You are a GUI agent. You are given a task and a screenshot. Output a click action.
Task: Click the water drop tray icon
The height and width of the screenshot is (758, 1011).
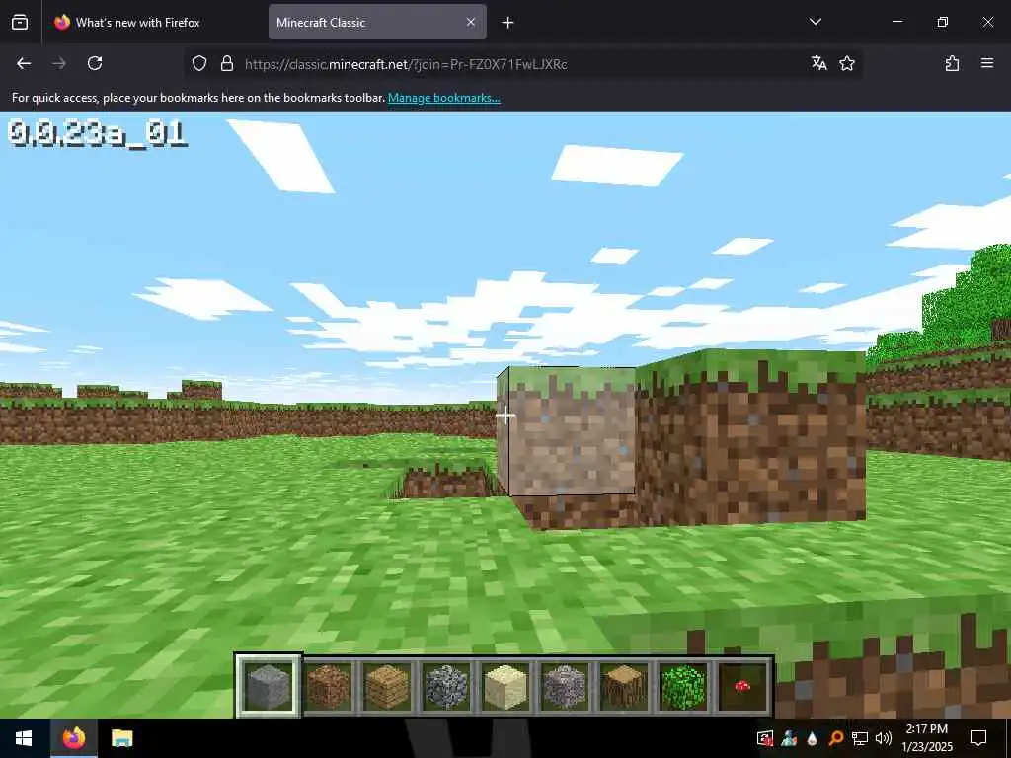[813, 738]
